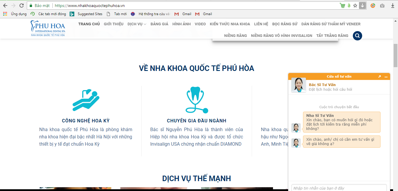The image size is (398, 191).
Task: Go to the GIỚI THIỆU page
Action: (114, 24)
